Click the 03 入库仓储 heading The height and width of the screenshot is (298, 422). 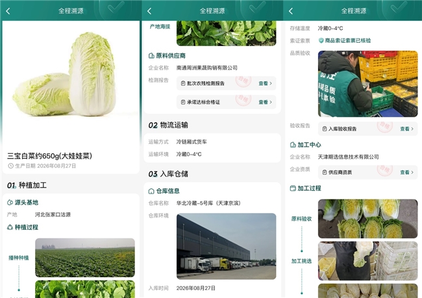click(x=168, y=174)
